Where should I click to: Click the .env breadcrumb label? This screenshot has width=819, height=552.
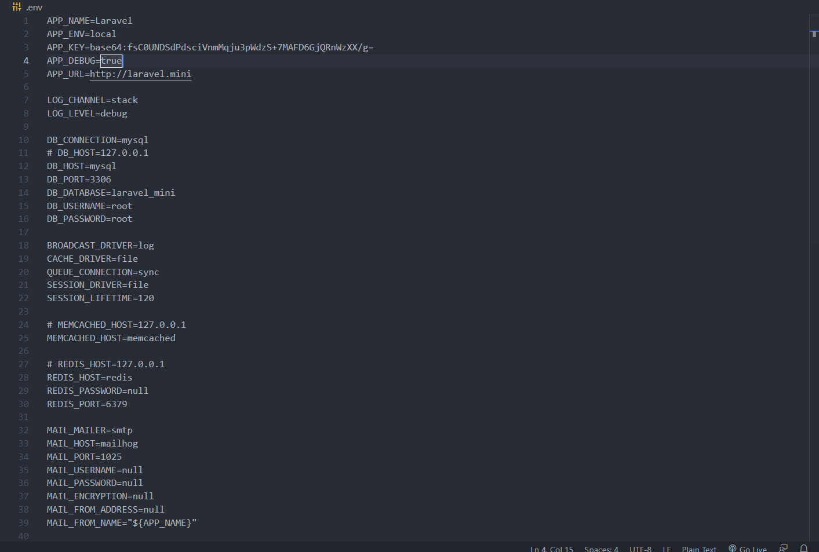tap(34, 8)
